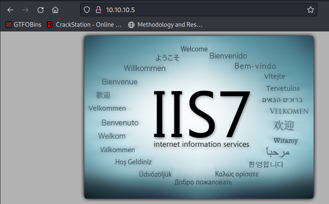The image size is (329, 204).
Task: Click the words "Καλώς ορίσατε"
Action: (x=237, y=174)
